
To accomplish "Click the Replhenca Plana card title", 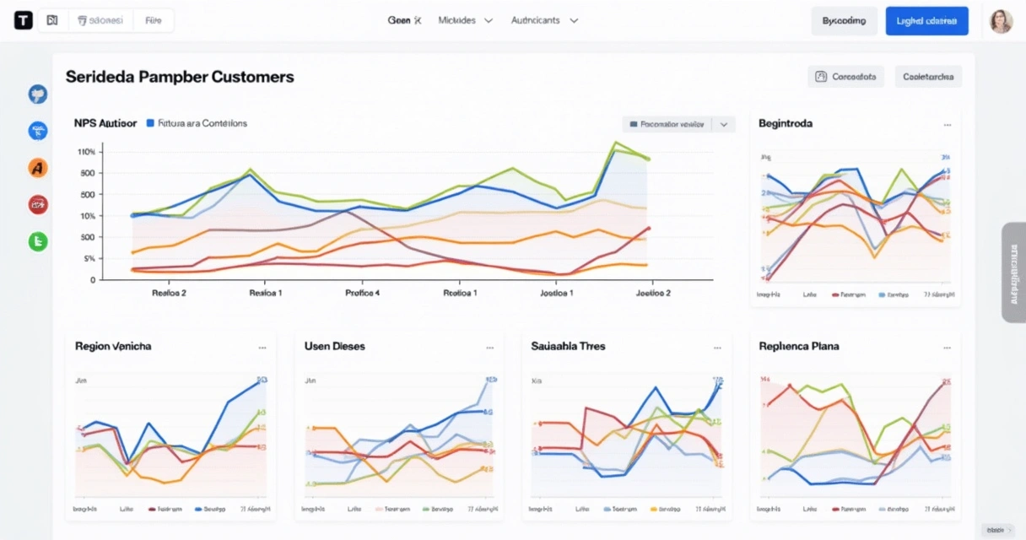I will point(799,346).
